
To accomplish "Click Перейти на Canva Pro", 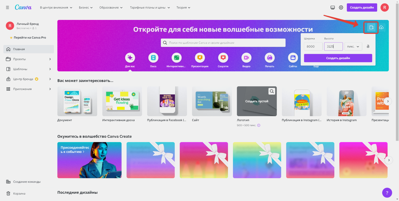I will pos(28,38).
